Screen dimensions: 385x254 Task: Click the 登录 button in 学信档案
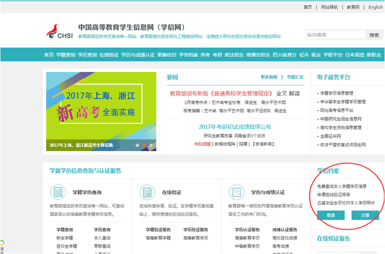pyautogui.click(x=331, y=215)
